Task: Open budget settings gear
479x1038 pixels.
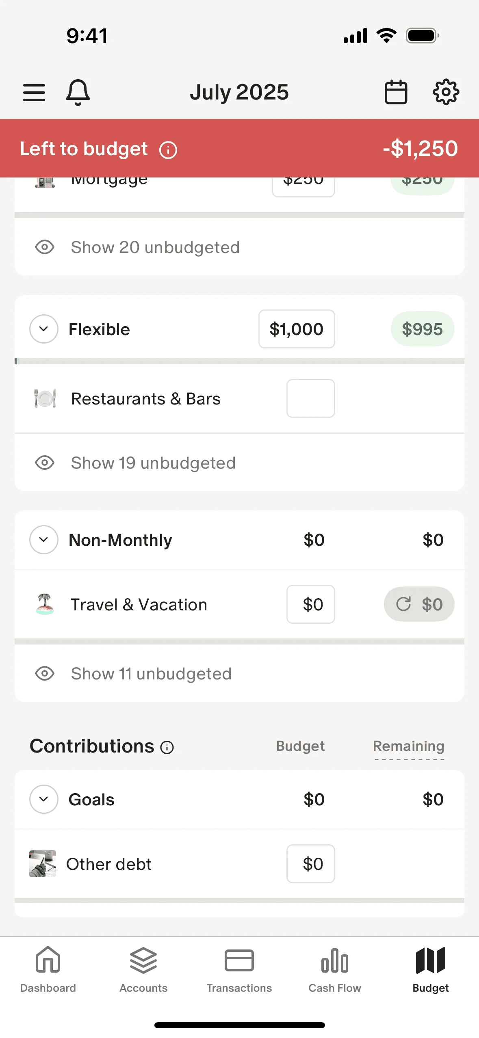Action: (x=446, y=92)
